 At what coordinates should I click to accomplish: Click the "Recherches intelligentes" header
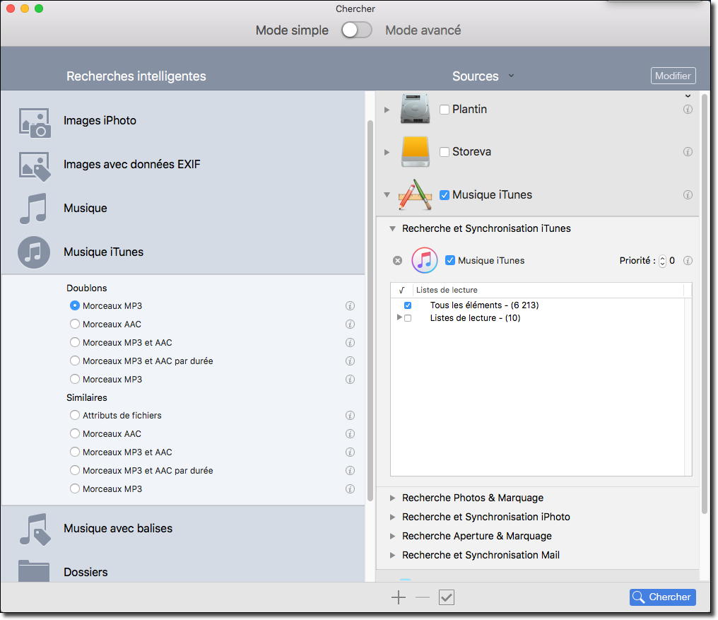coord(136,76)
